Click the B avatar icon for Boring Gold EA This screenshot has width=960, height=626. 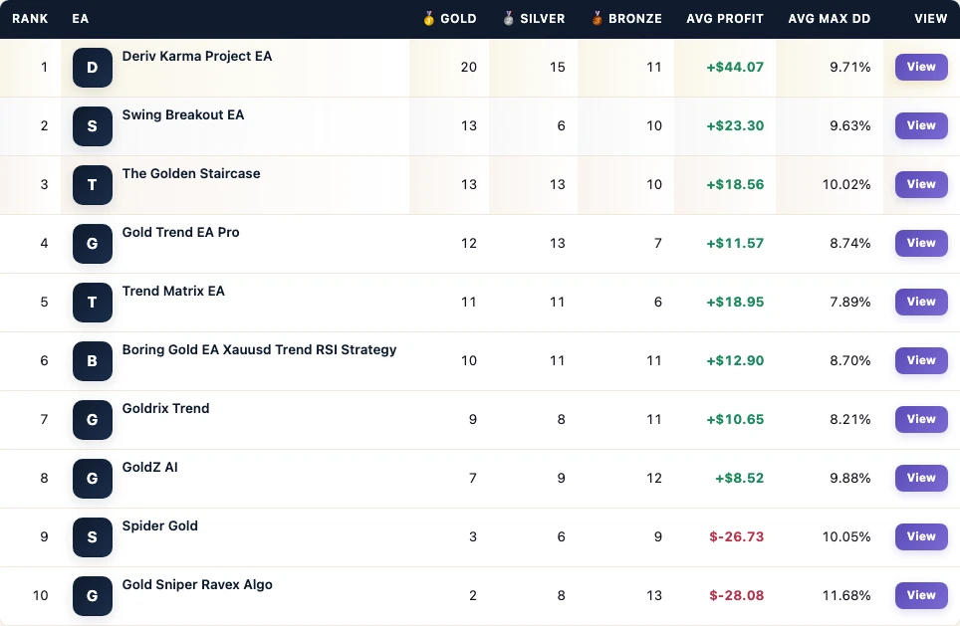tap(93, 361)
